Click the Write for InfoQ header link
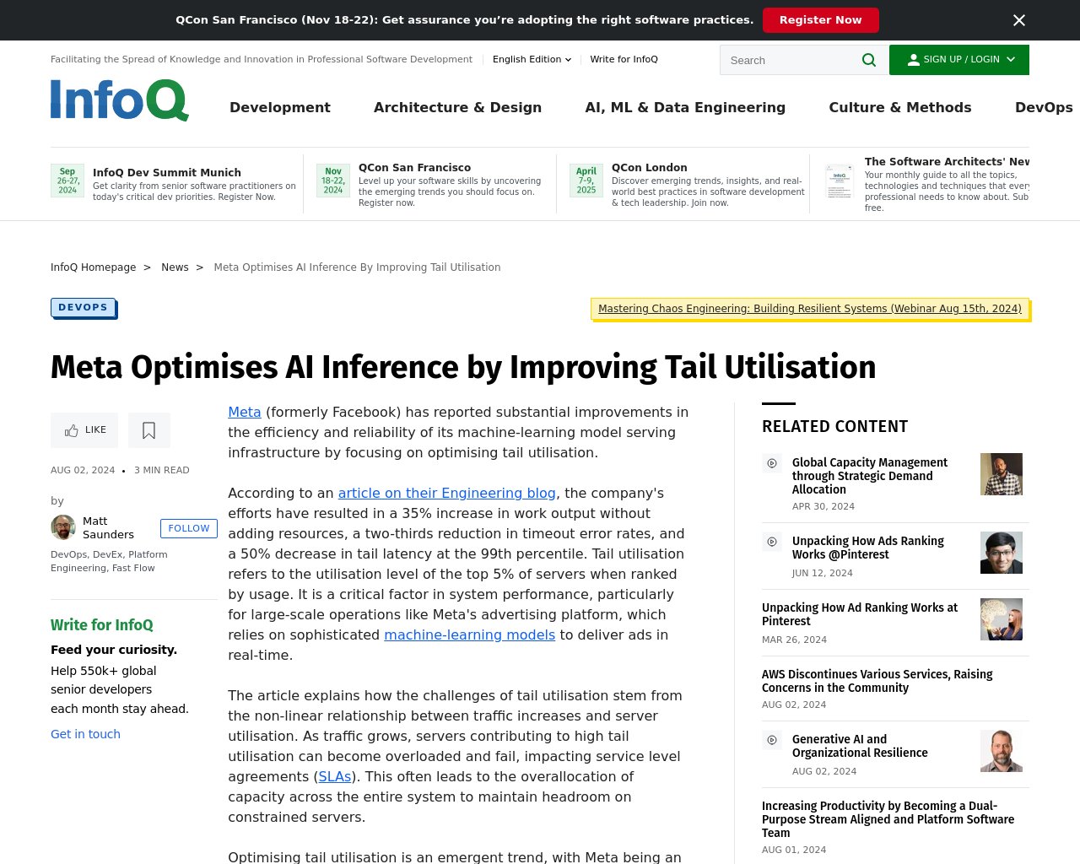 coord(624,59)
